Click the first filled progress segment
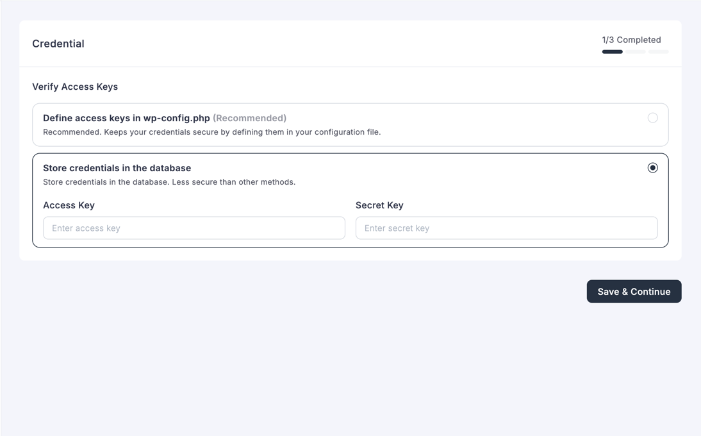701x436 pixels. 612,51
